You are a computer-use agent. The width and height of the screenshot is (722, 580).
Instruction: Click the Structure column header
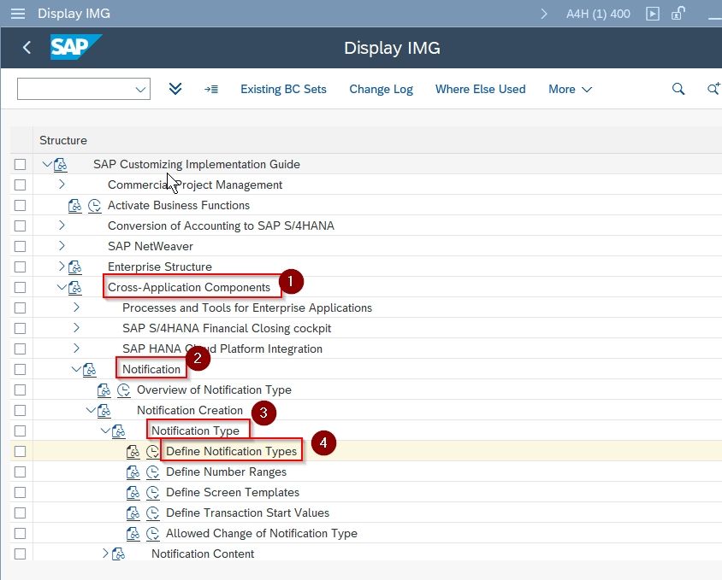click(x=63, y=140)
